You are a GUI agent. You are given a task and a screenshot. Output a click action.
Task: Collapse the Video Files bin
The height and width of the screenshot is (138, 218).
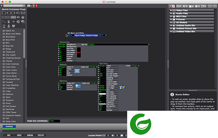click(171, 11)
